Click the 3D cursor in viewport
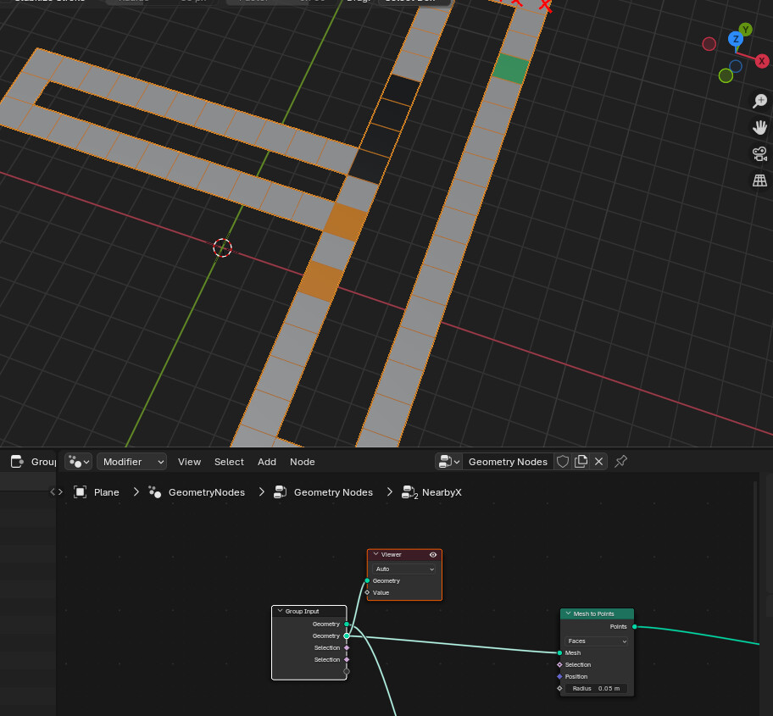The height and width of the screenshot is (716, 773). [222, 248]
